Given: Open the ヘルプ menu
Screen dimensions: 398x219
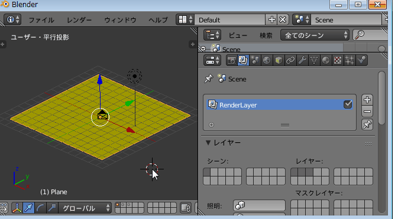Looking at the screenshot, I should click(x=158, y=20).
